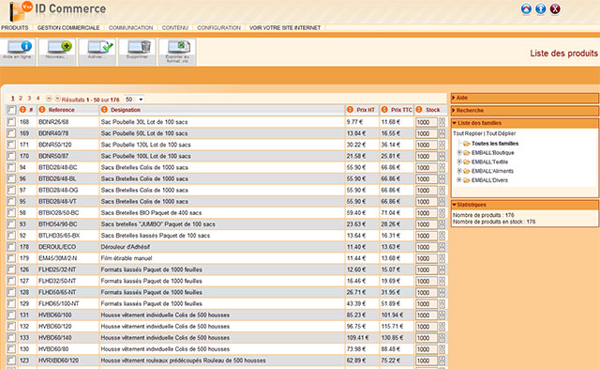Click sort icon beside # column header
Image resolution: width=600 pixels, height=369 pixels.
[22, 110]
